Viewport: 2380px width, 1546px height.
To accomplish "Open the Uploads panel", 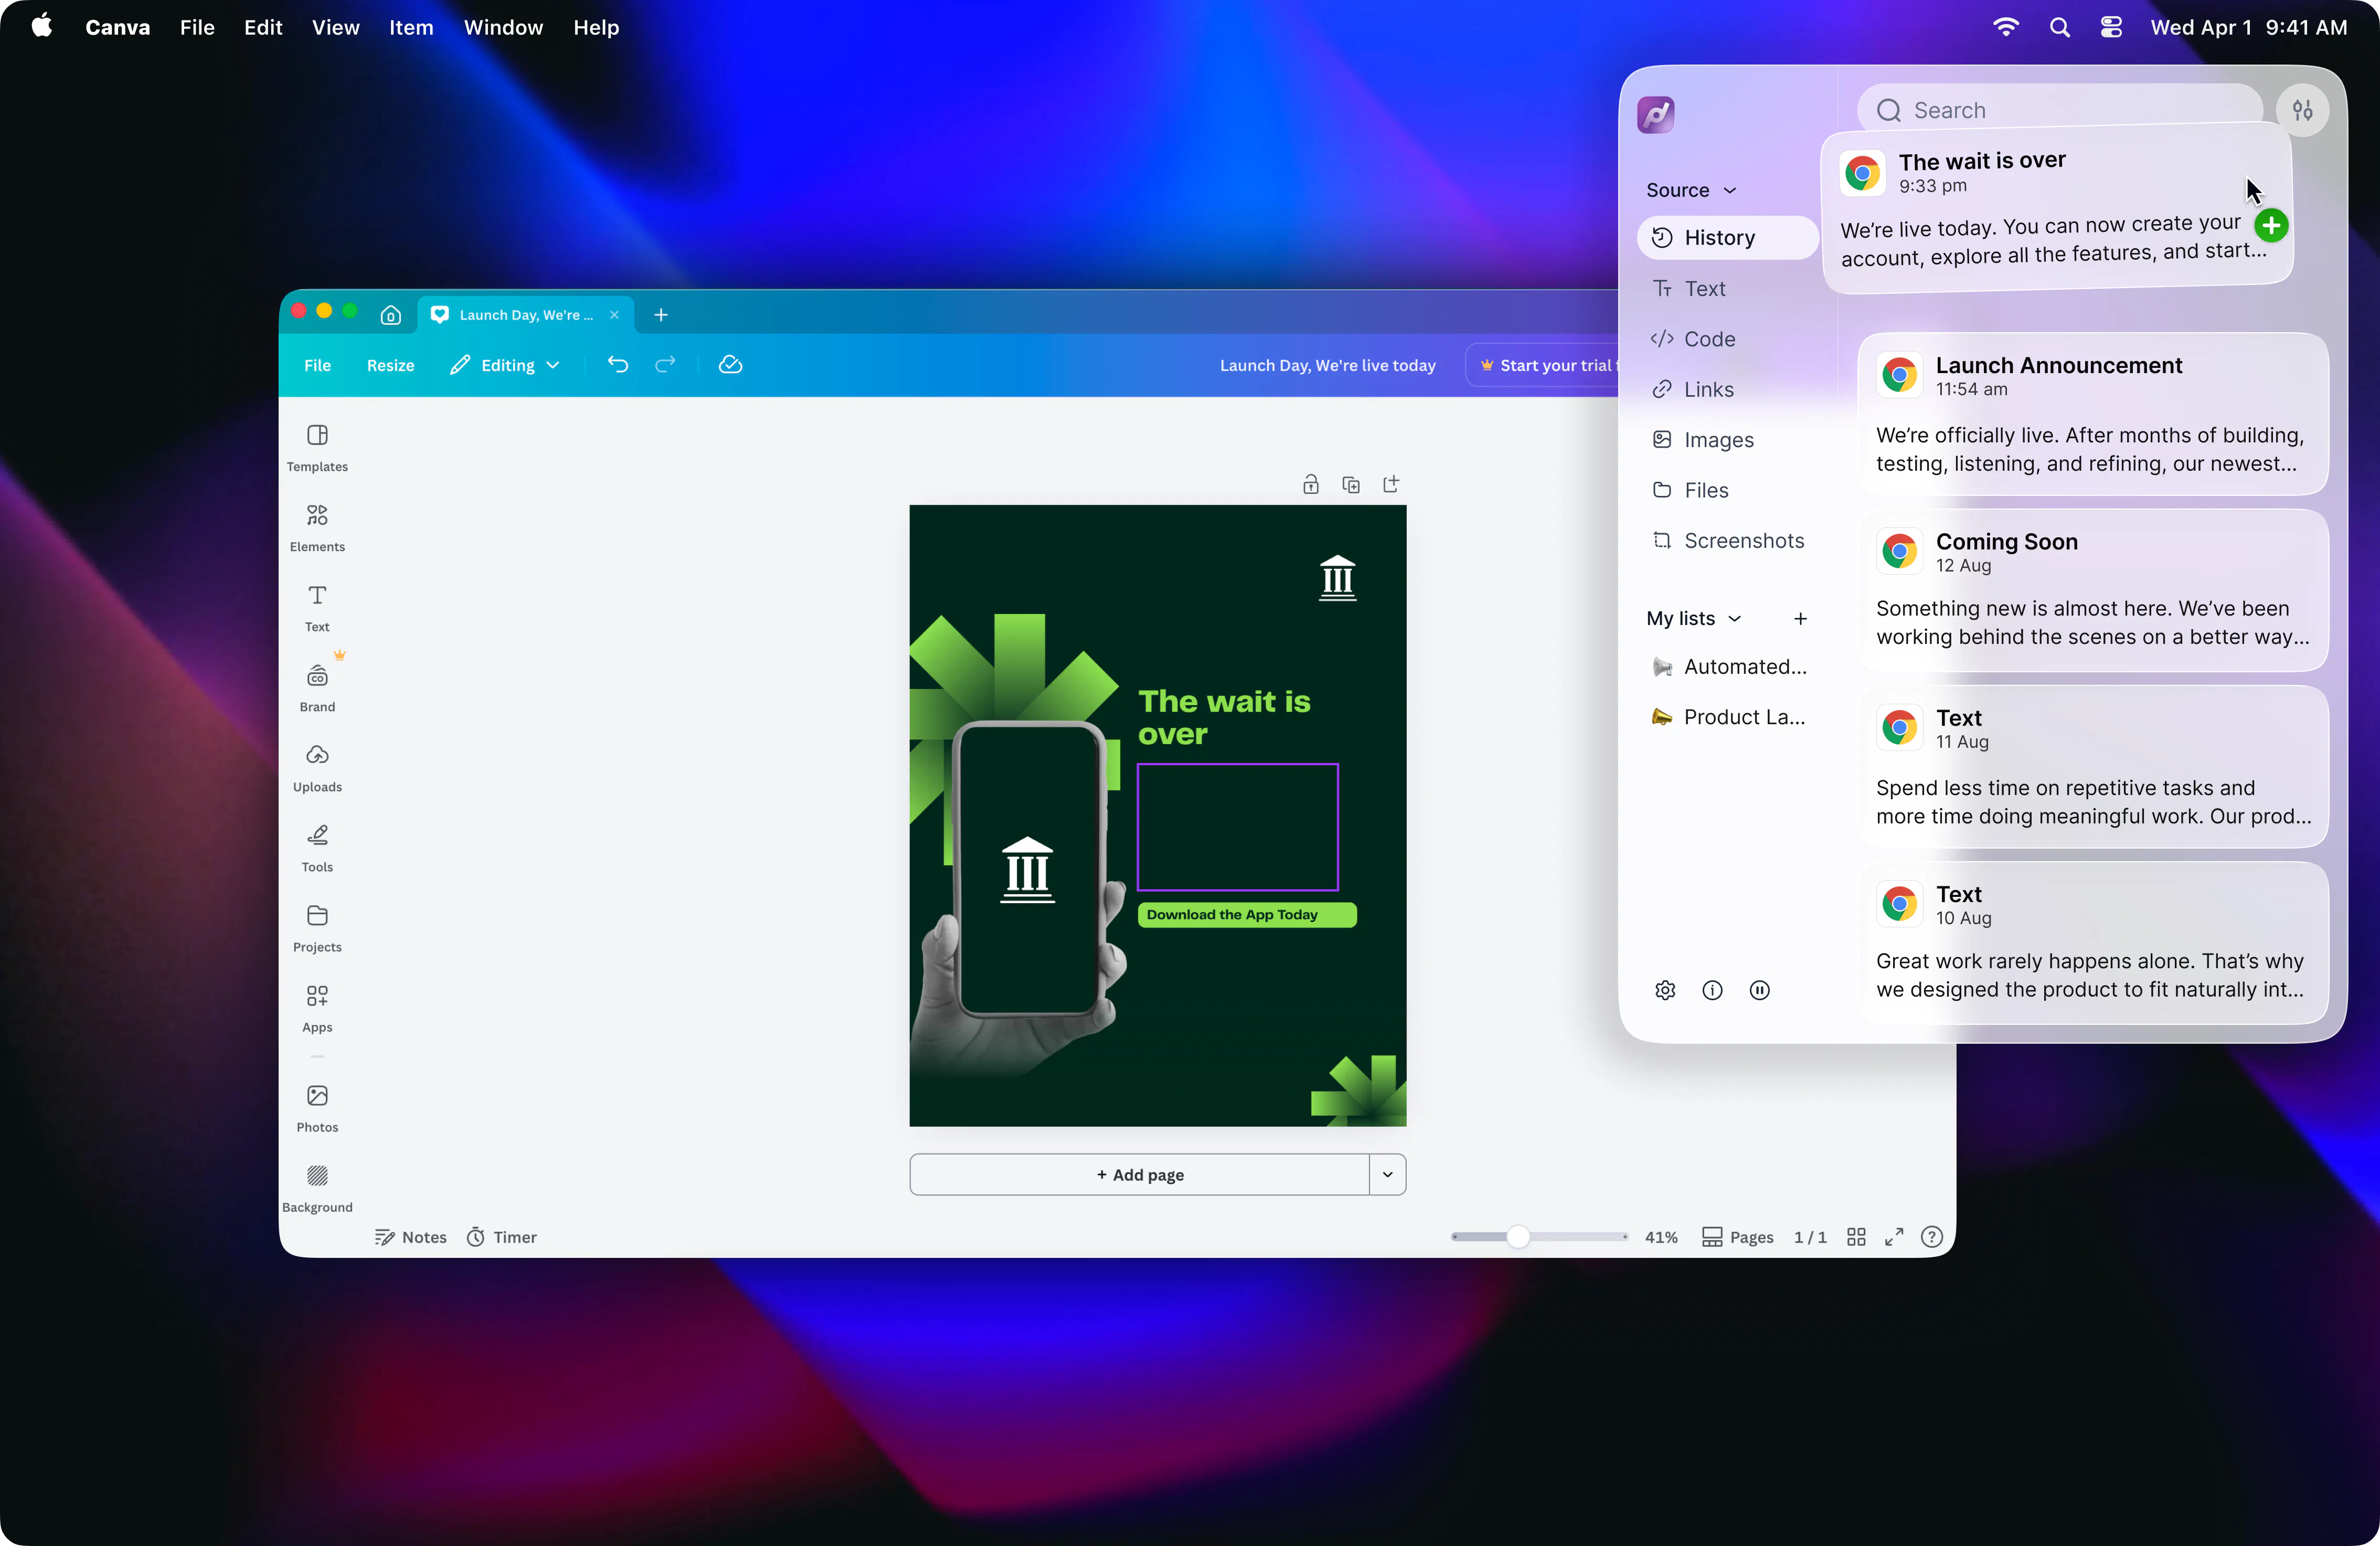I will (317, 767).
